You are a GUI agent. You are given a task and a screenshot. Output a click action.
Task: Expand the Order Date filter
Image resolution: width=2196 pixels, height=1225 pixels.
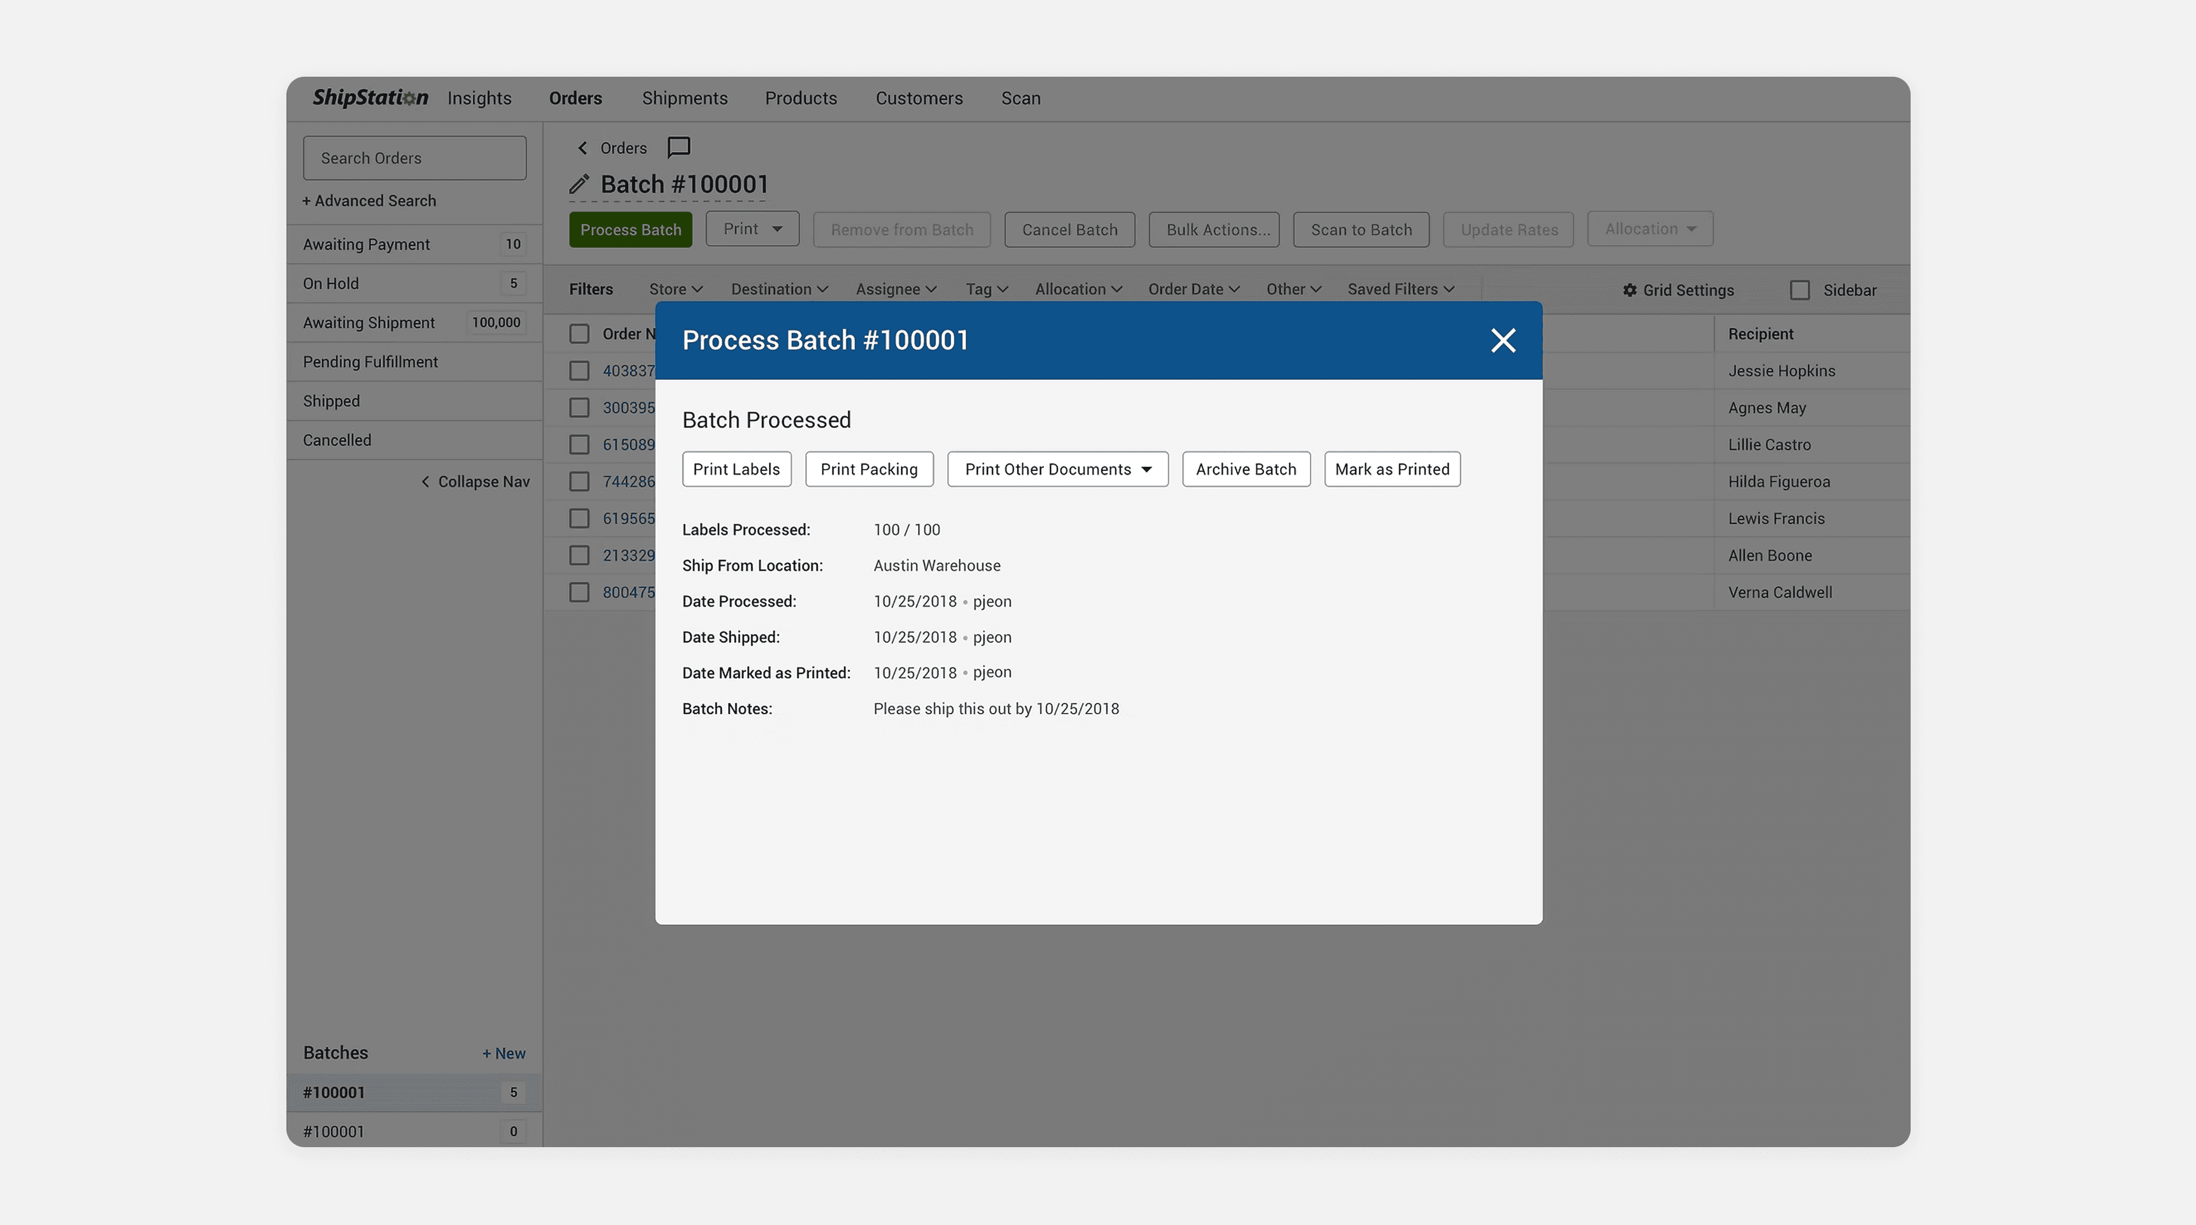(1193, 290)
